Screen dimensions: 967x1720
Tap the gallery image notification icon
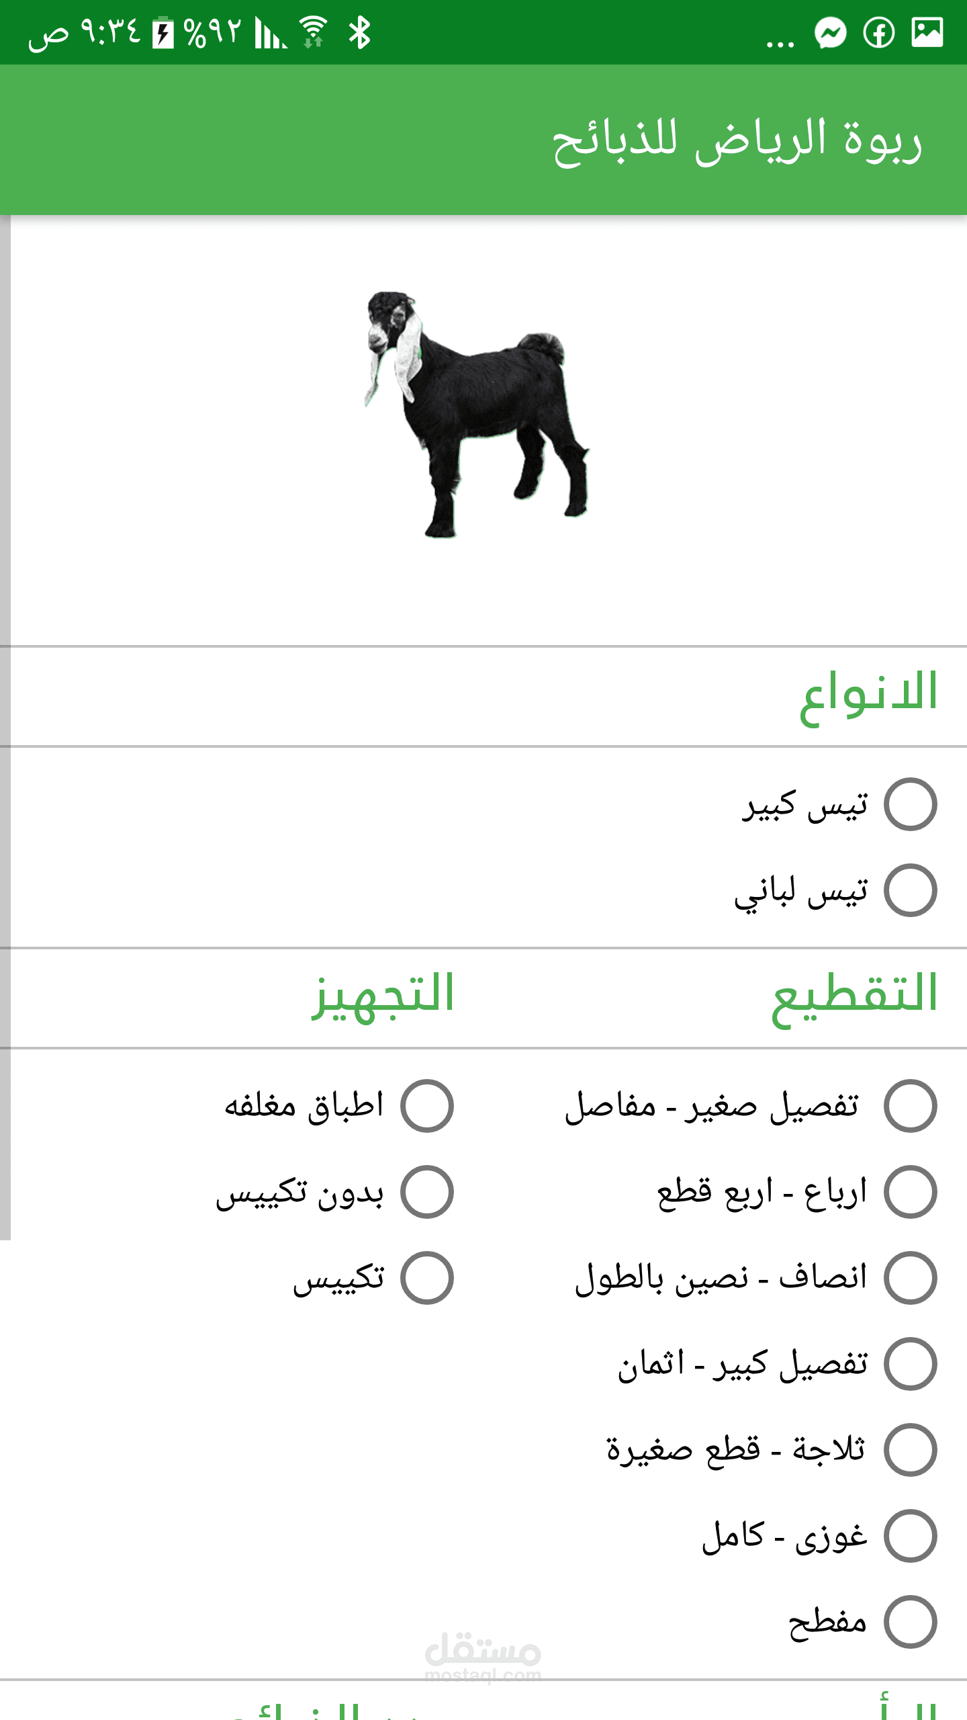click(x=927, y=32)
